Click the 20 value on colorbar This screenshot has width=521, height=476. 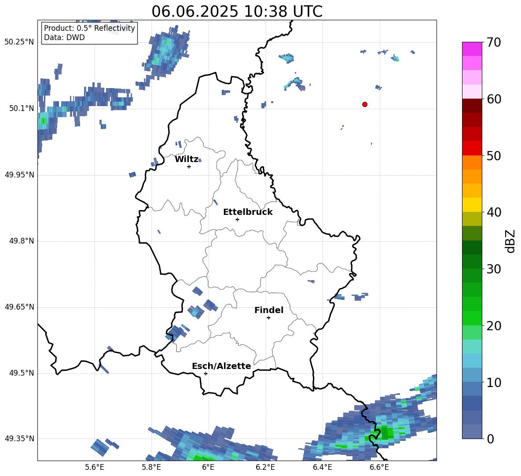[493, 326]
